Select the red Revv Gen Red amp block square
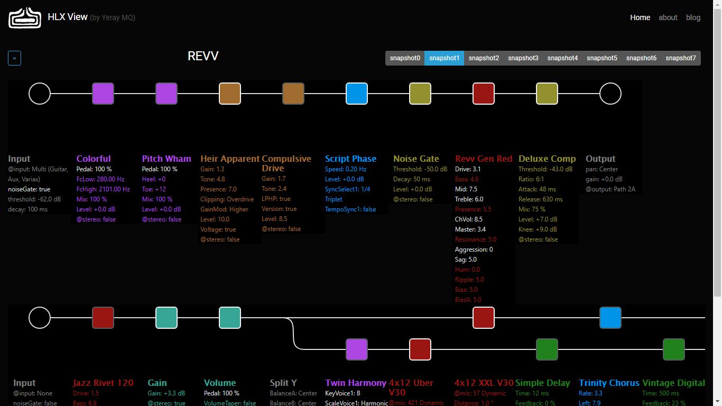Screen dimensions: 722x406 tap(484, 94)
